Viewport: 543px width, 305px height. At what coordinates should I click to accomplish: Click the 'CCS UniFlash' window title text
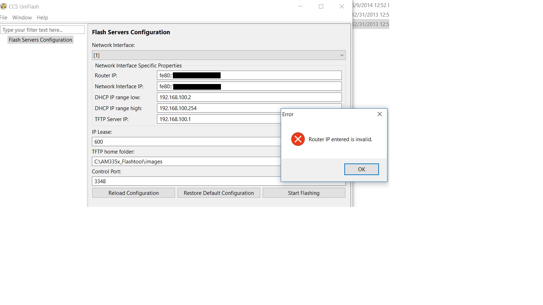click(24, 7)
